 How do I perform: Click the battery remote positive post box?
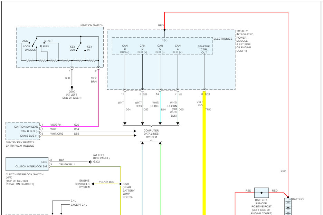(262, 193)
